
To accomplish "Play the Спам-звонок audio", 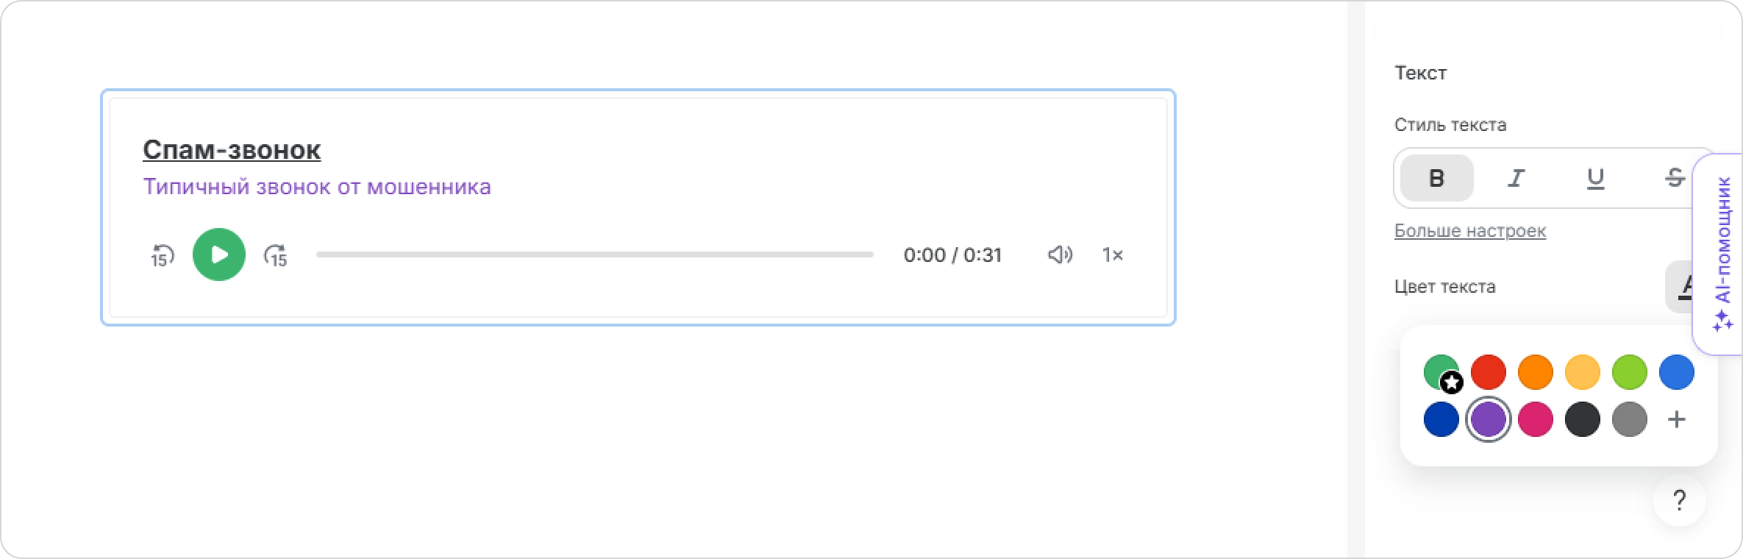I will (219, 254).
